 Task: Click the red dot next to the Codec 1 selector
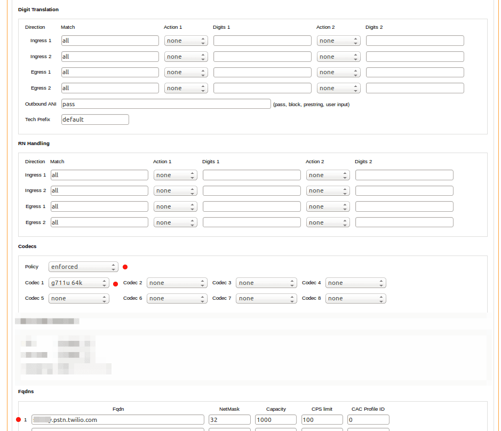[115, 284]
